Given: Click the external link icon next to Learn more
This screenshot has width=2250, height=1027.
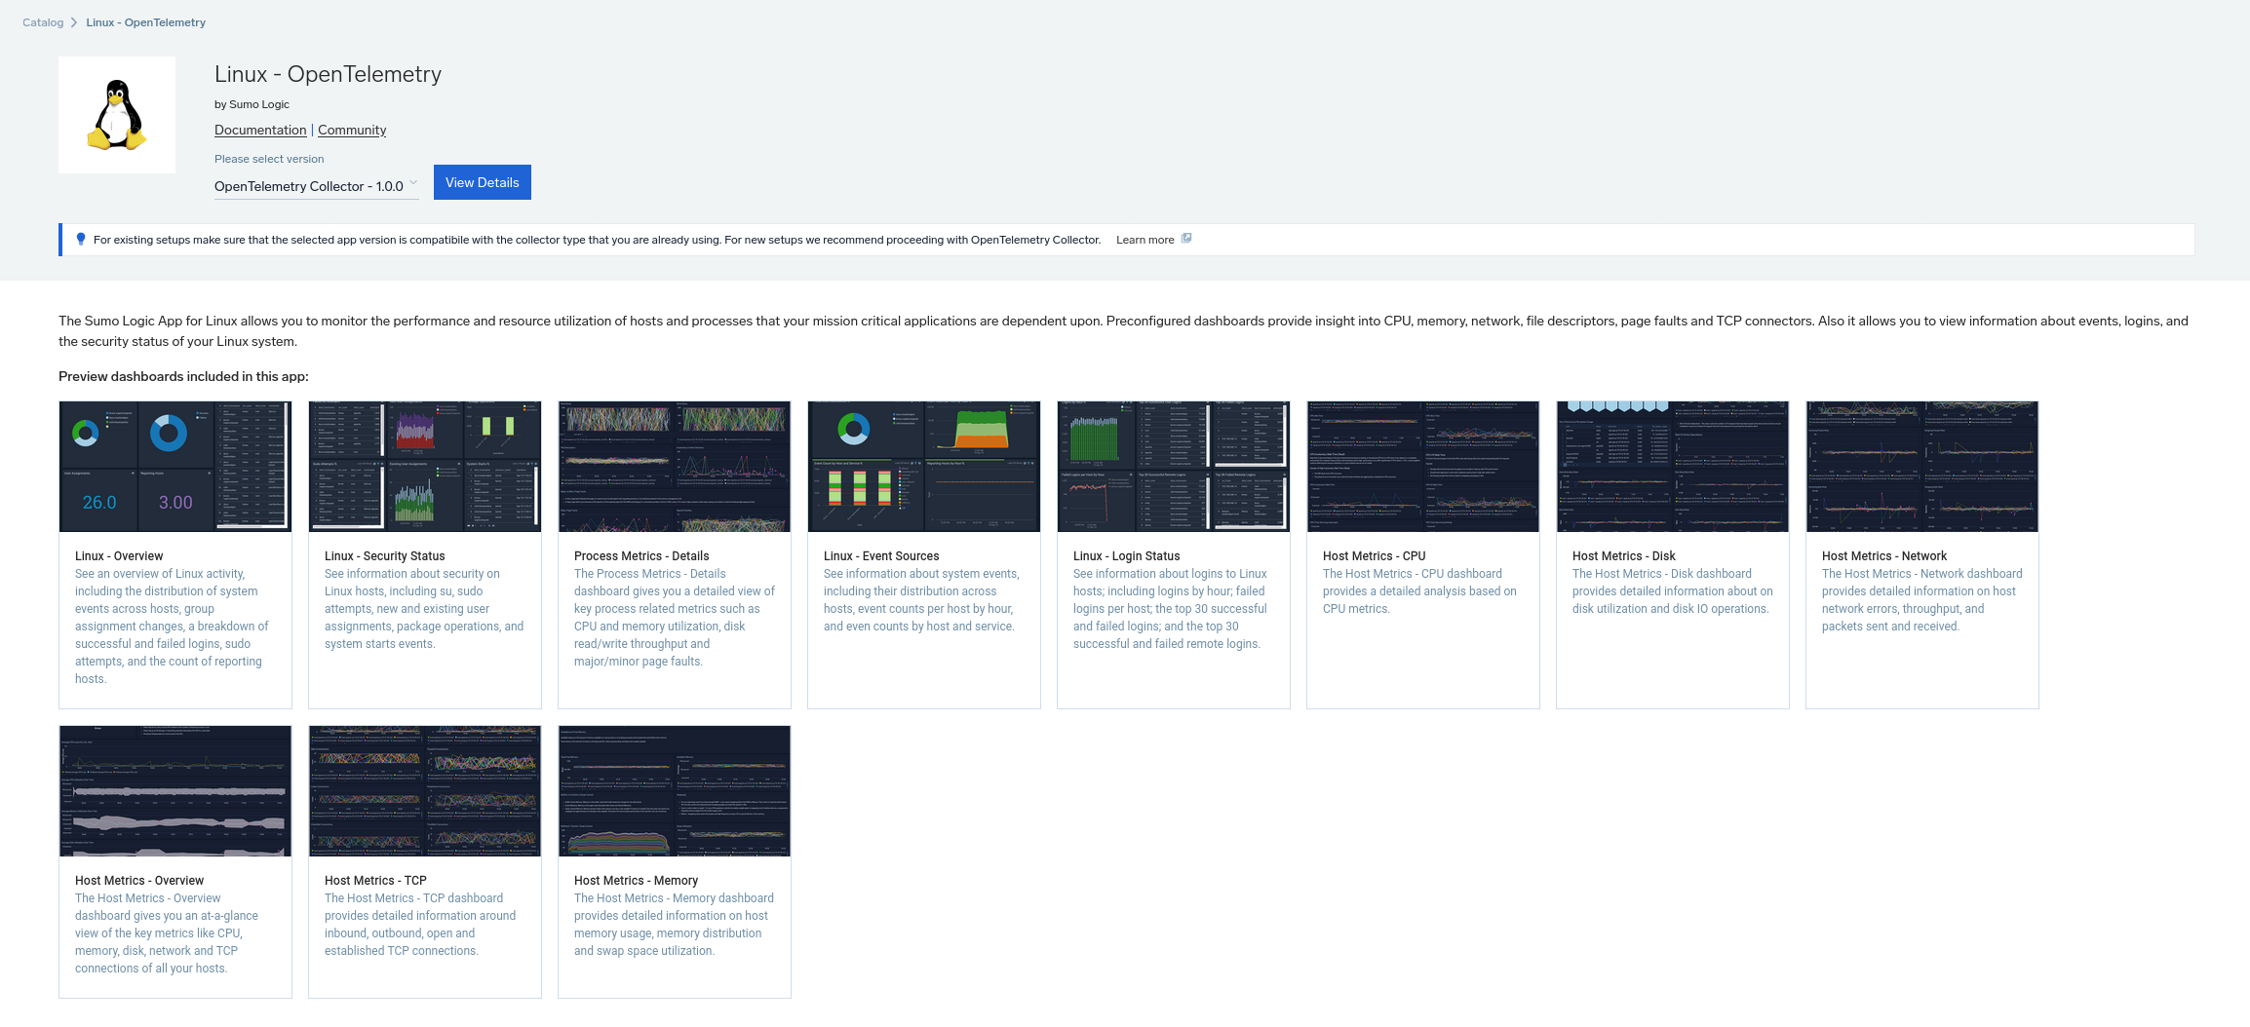Looking at the screenshot, I should click(1186, 239).
